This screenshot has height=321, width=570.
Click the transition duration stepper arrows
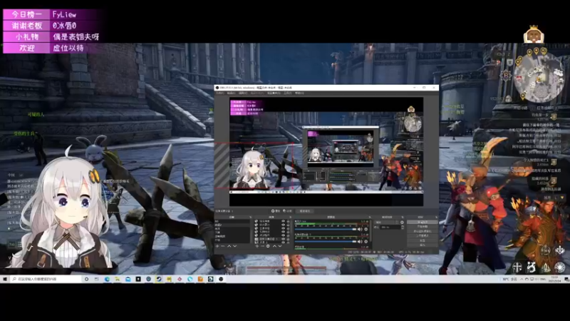click(403, 227)
